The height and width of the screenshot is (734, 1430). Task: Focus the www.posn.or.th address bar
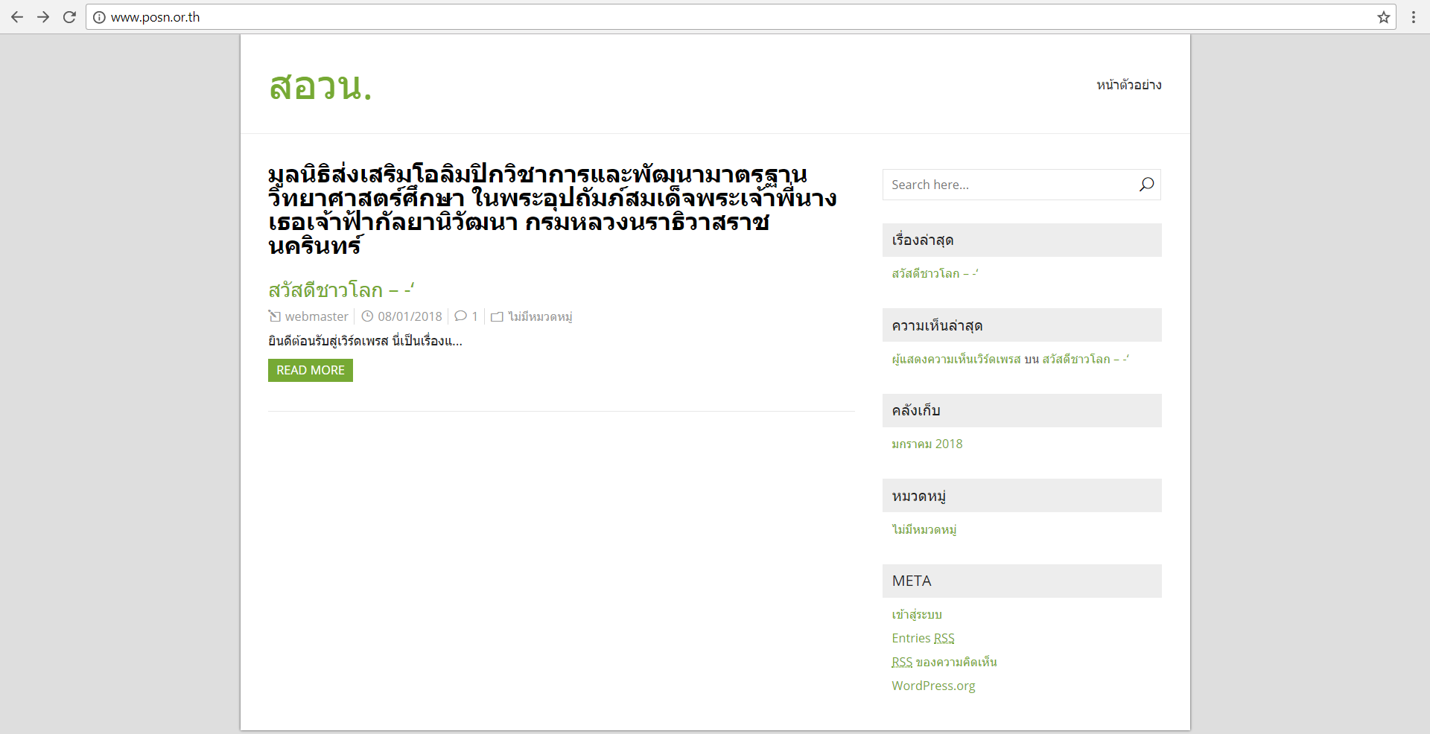741,17
